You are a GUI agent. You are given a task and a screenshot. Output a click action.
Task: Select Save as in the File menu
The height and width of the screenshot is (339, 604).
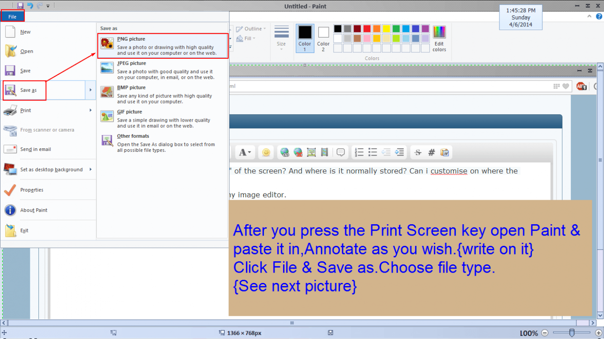point(43,90)
